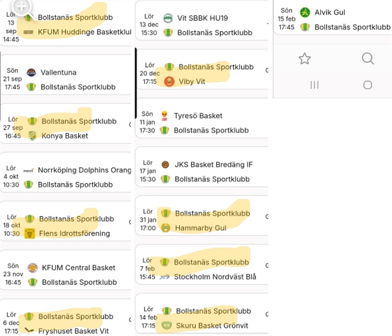Image resolution: width=392 pixels, height=336 pixels.
Task: Click the Stockholm Nordväst Blå logo
Action: click(x=165, y=277)
